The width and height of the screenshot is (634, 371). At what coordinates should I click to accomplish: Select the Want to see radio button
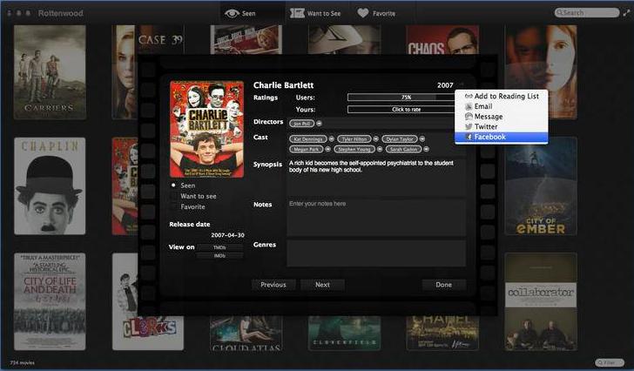pyautogui.click(x=173, y=196)
